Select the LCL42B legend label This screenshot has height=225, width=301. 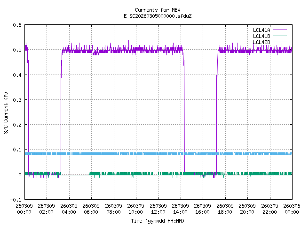261,42
